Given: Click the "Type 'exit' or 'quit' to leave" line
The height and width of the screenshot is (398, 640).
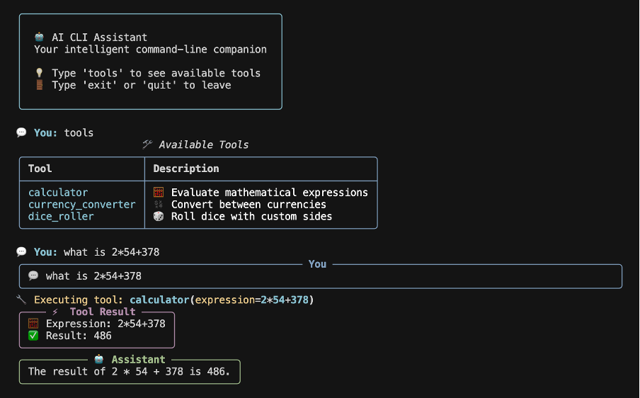Looking at the screenshot, I should point(141,85).
